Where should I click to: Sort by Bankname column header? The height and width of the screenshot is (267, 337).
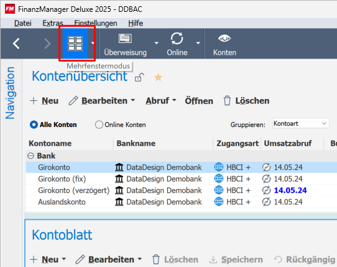point(136,143)
